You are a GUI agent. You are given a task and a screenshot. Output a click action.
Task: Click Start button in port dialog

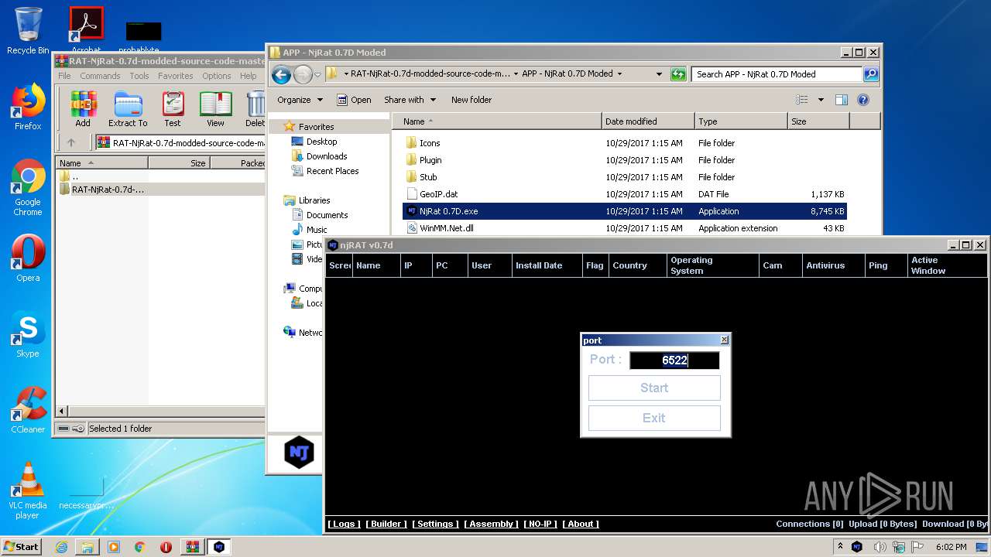pyautogui.click(x=654, y=388)
